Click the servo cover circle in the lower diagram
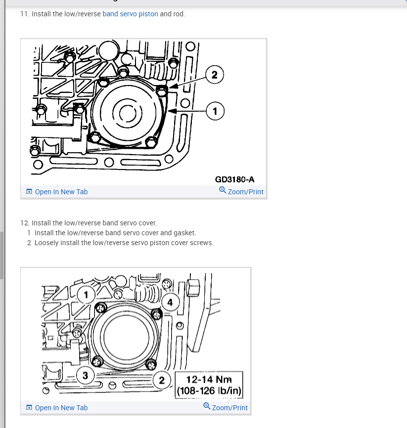This screenshot has height=428, width=407. click(x=126, y=337)
